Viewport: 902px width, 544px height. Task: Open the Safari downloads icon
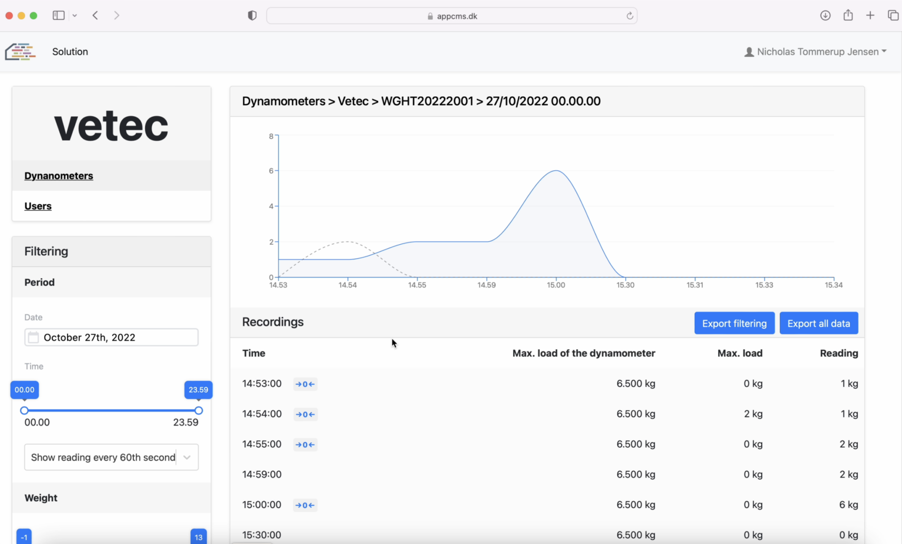825,16
